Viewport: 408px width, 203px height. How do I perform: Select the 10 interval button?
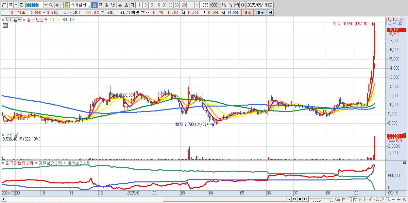pos(158,5)
